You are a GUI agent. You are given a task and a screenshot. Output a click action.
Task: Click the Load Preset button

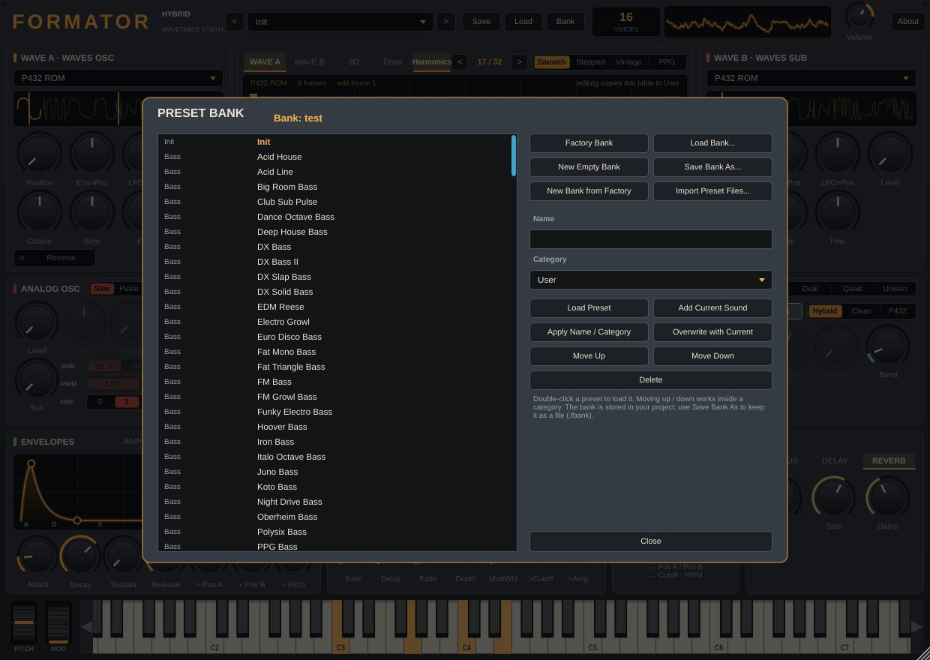[589, 308]
